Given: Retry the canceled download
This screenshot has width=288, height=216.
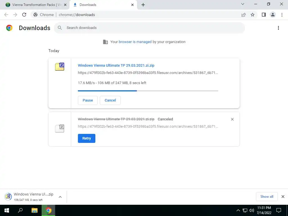Looking at the screenshot, I should pos(87,138).
